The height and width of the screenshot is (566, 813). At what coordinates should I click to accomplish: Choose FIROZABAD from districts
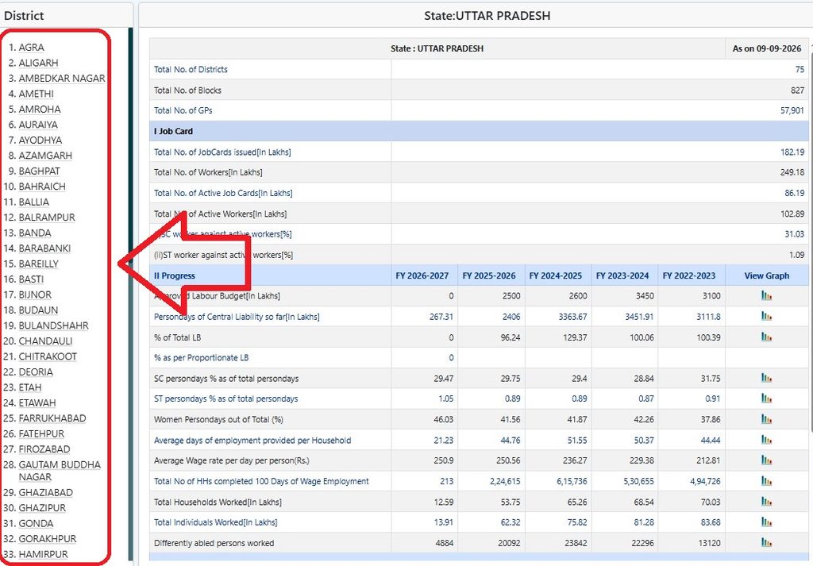(44, 449)
